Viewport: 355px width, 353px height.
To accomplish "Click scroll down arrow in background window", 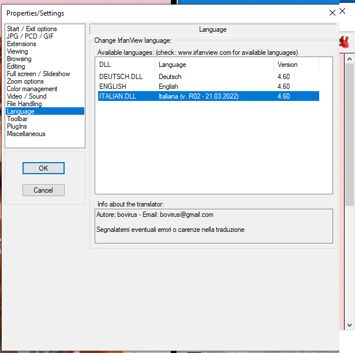I will pyautogui.click(x=349, y=325).
